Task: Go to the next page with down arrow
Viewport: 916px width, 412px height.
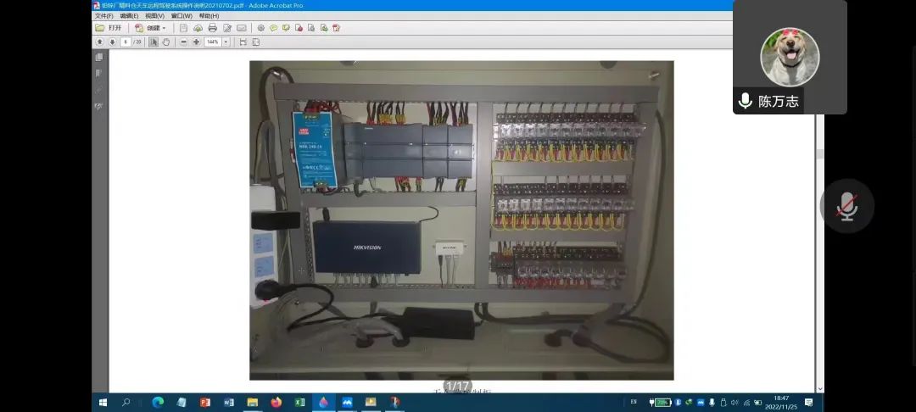Action: coord(111,42)
